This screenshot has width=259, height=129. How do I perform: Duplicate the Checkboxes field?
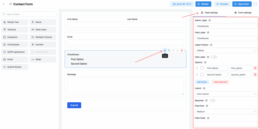tap(169, 51)
